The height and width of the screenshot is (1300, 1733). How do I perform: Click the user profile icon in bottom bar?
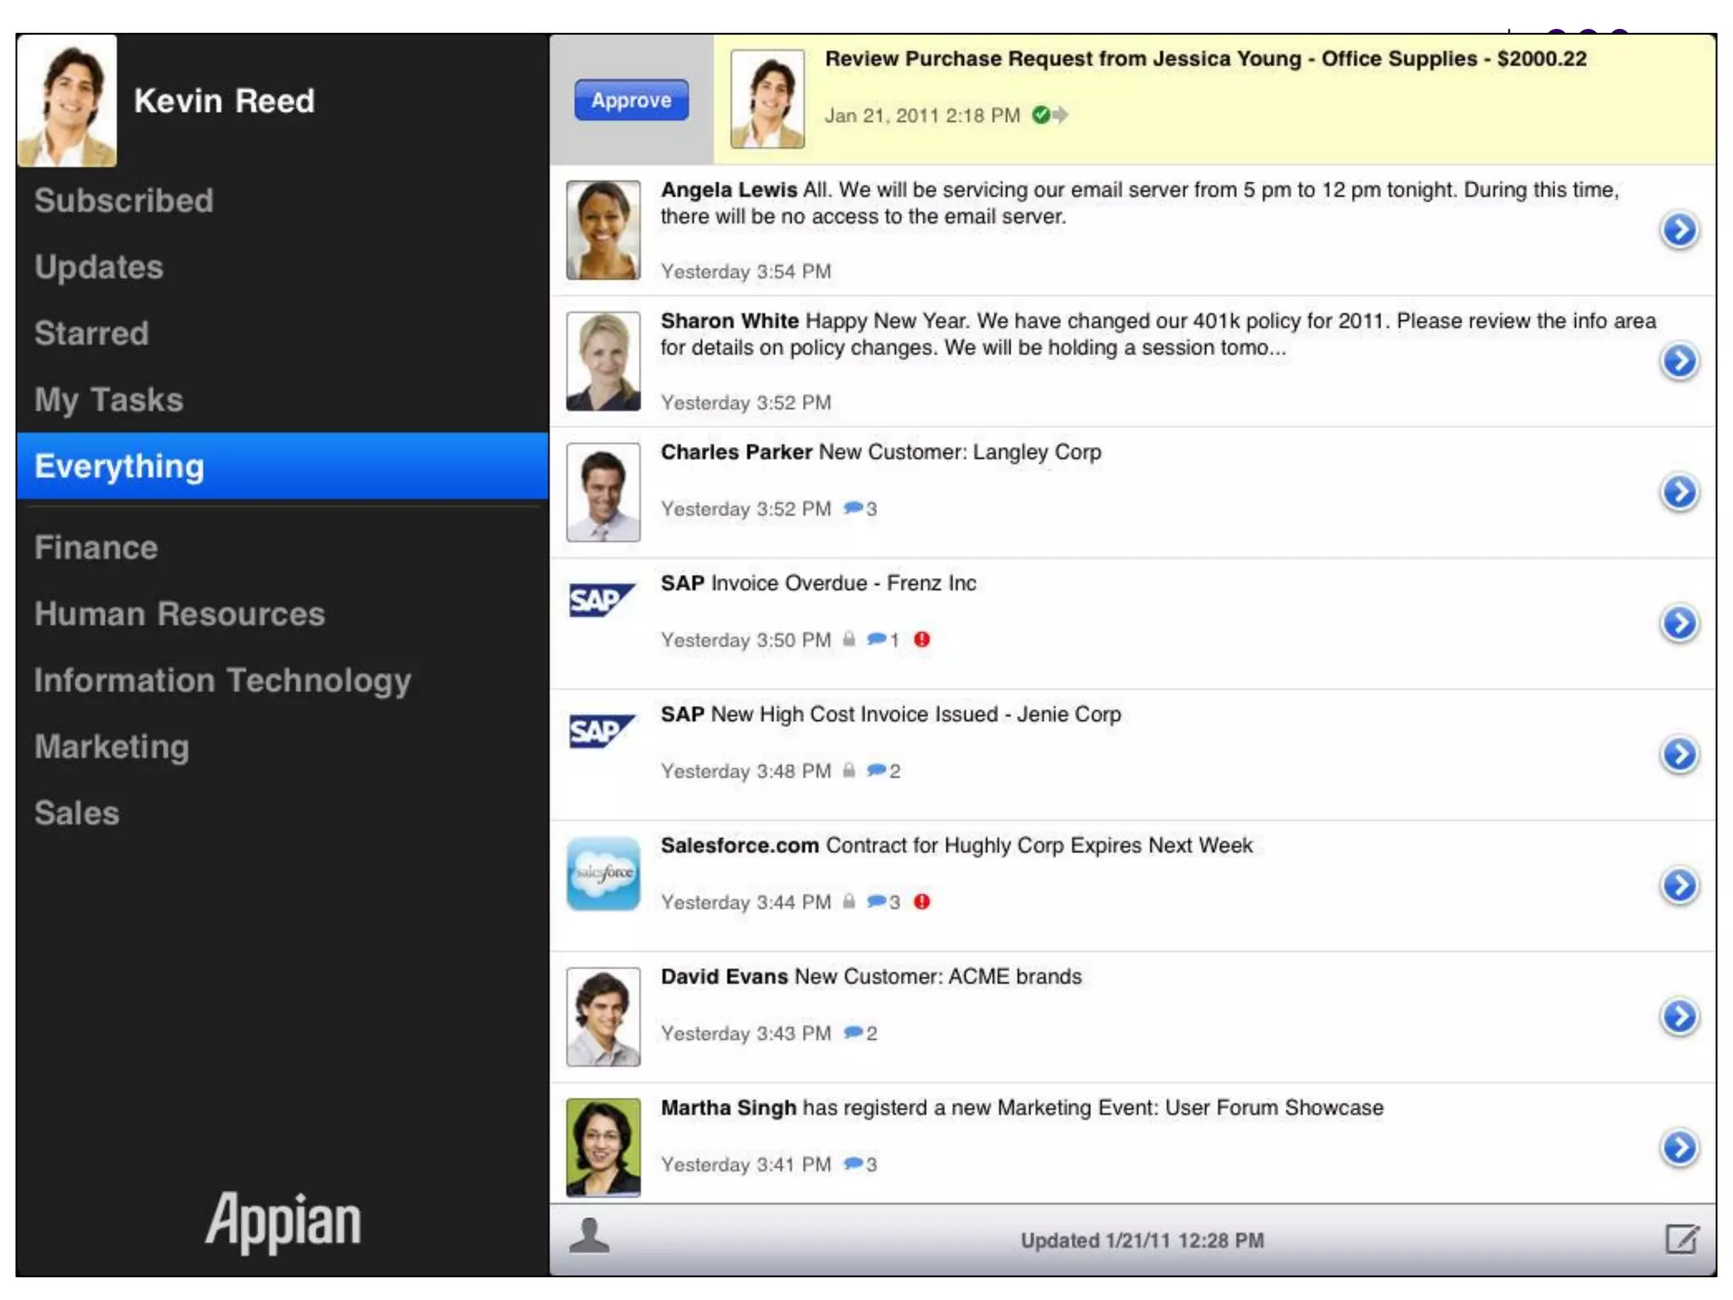[x=589, y=1237]
